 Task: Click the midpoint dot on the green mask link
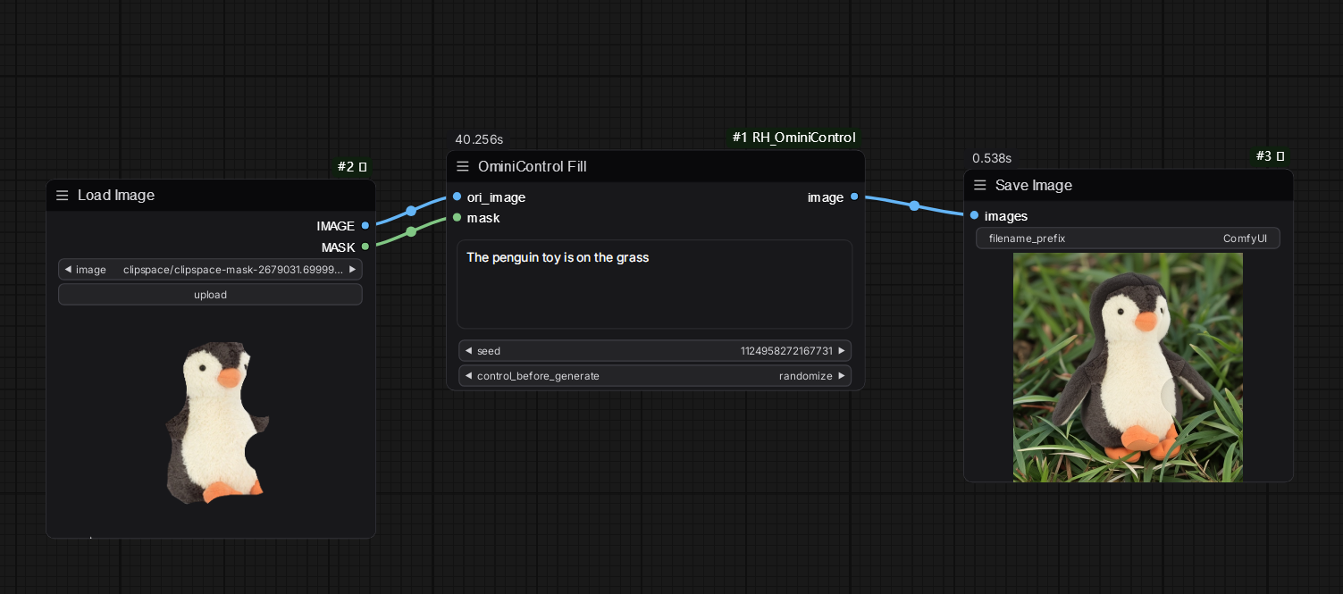click(x=411, y=232)
